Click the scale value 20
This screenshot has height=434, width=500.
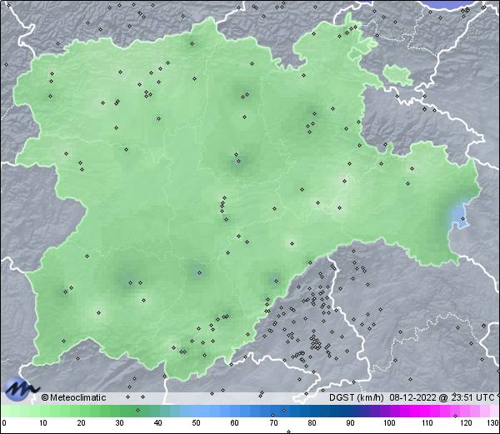[82, 423]
